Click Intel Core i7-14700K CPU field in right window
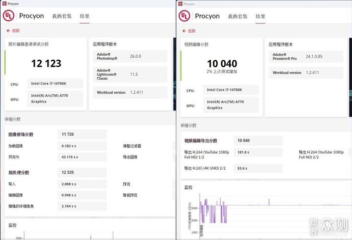The width and height of the screenshot is (352, 240). tap(231, 90)
